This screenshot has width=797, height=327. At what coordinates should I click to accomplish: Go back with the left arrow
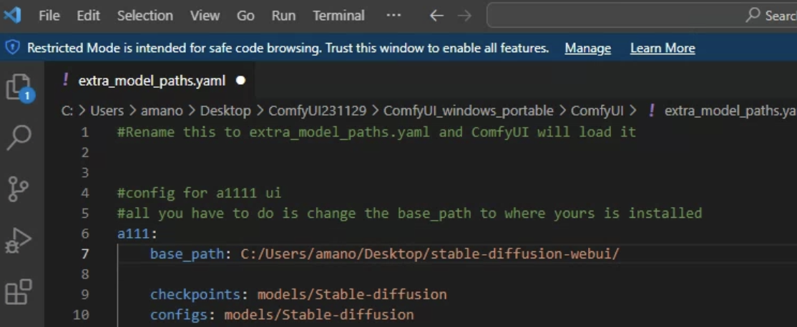click(x=436, y=16)
